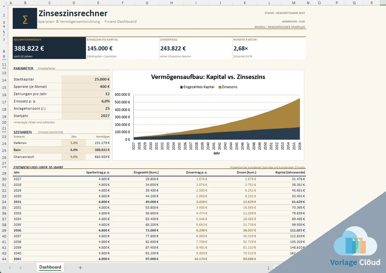Click the Eingezahltes Kapital legend entry
Image resolution: width=386 pixels, height=273 pixels.
(197, 87)
